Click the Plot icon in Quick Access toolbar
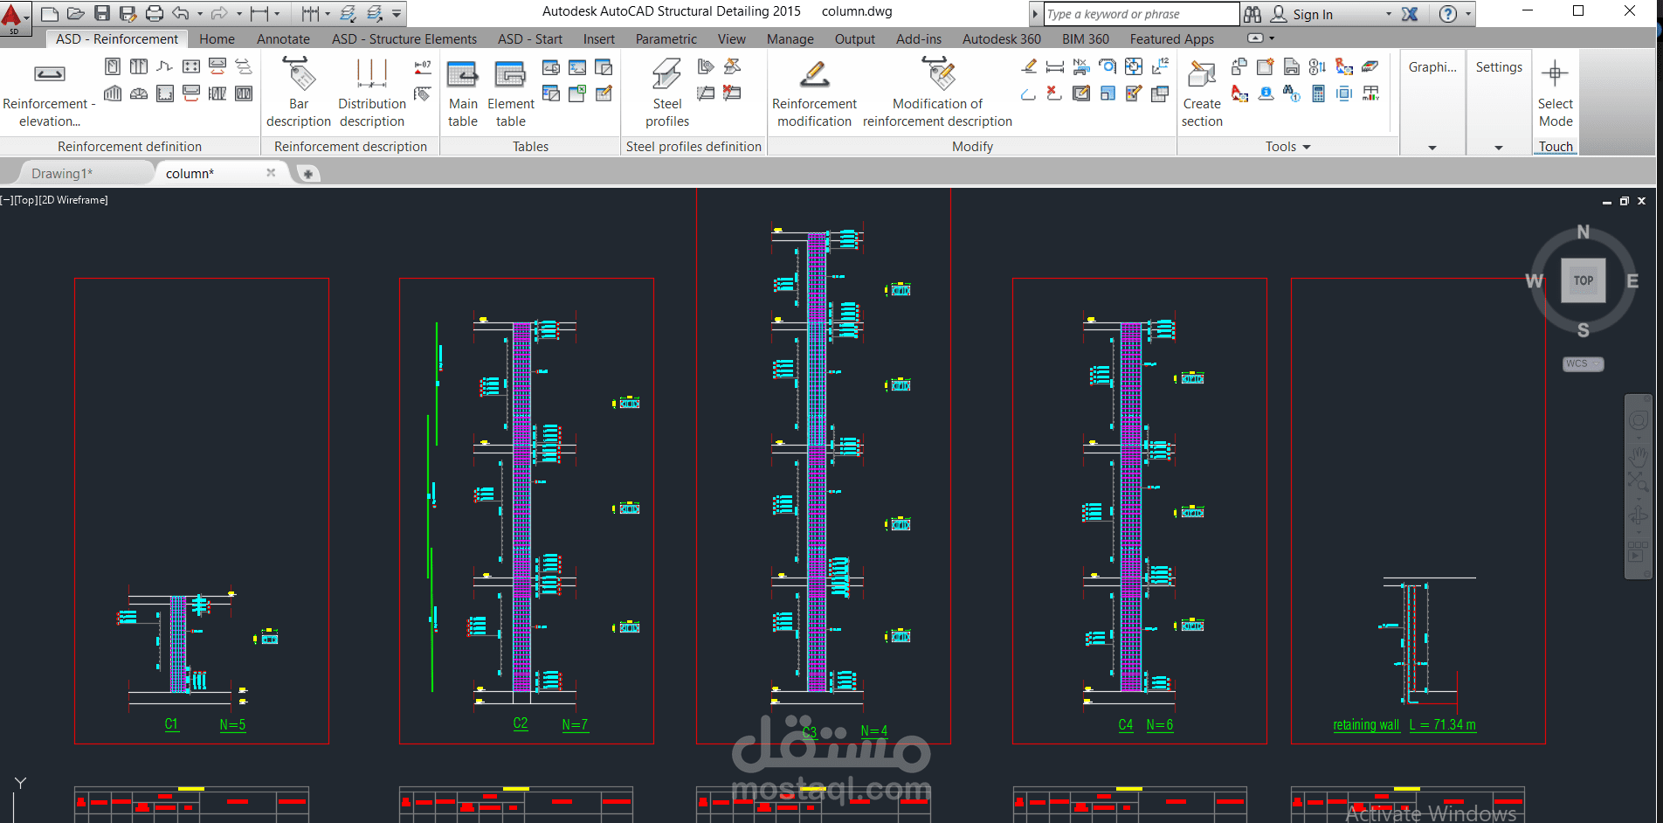Screen dimensions: 1663x823 pos(154,12)
